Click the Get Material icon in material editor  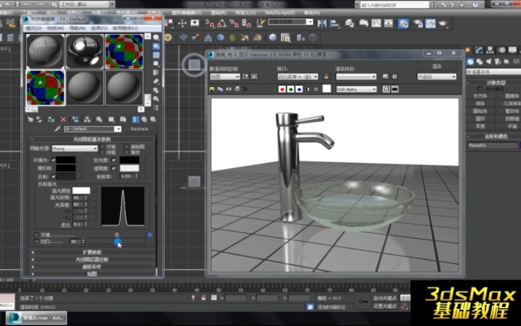coord(31,119)
